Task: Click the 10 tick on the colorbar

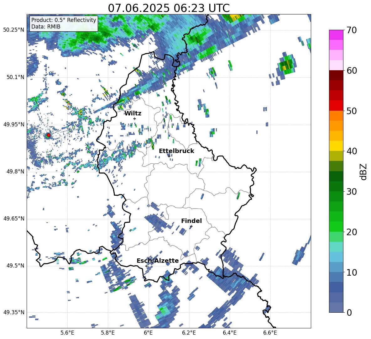Action: 352,272
